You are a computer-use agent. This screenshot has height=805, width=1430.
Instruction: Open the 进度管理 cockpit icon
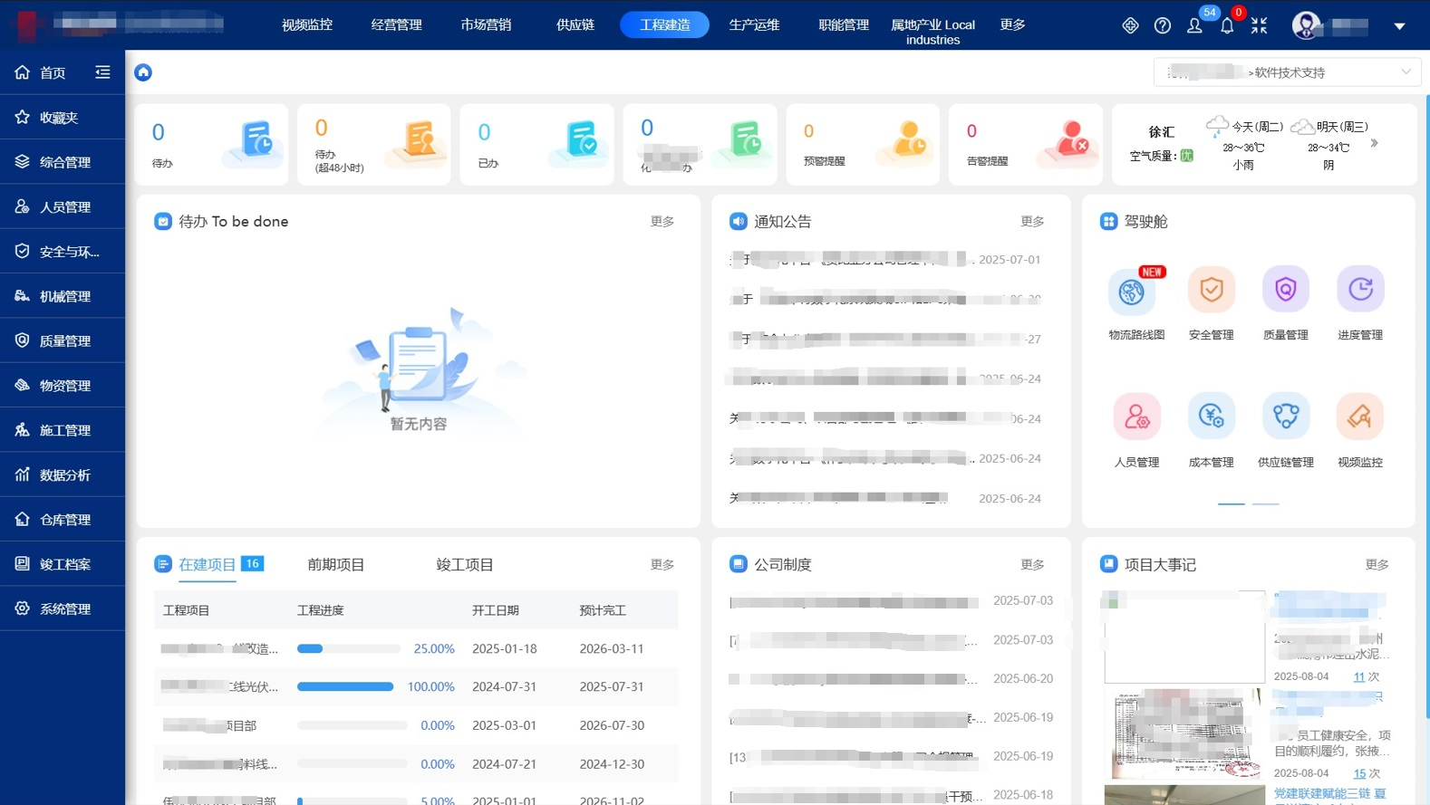(x=1359, y=290)
